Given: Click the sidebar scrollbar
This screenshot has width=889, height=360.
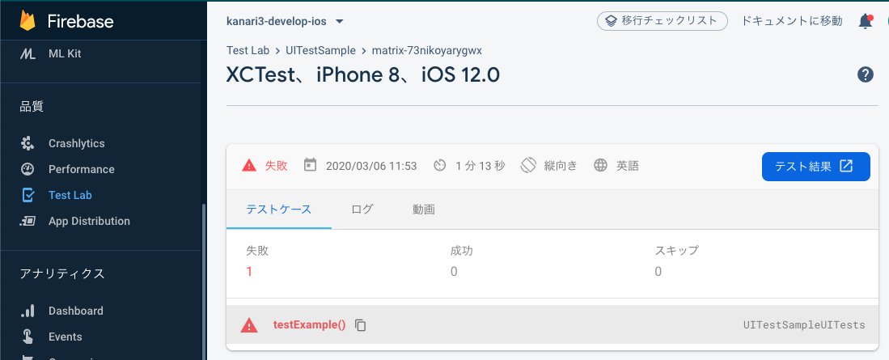Looking at the screenshot, I should 204,282.
